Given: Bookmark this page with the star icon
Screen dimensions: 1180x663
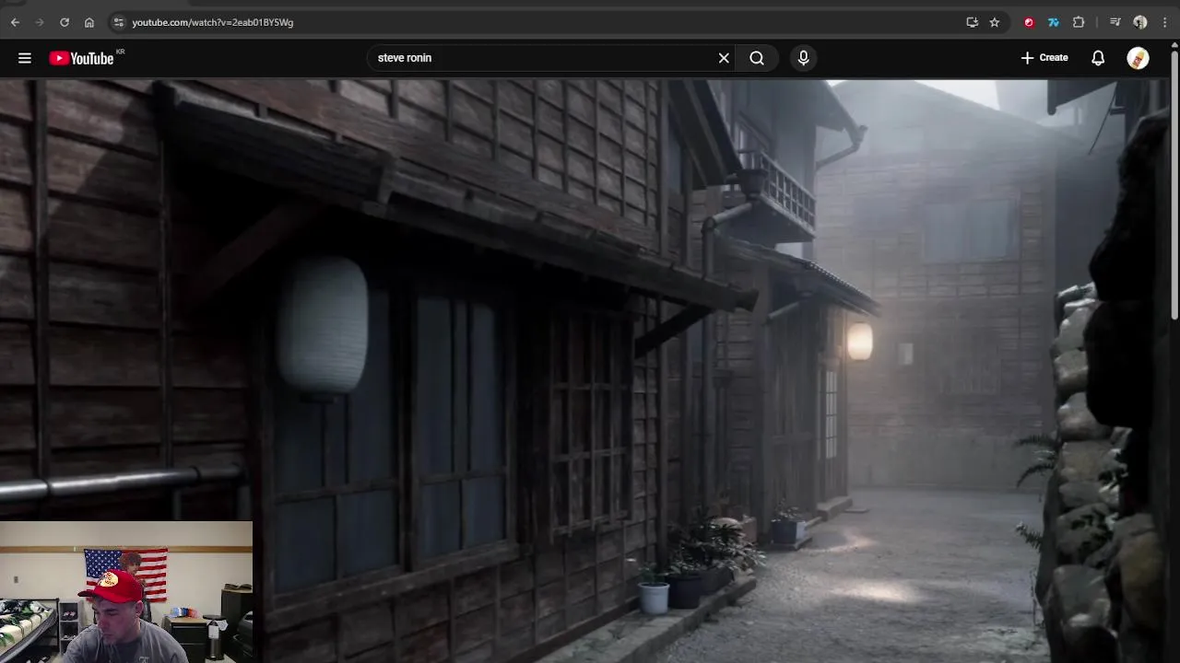Looking at the screenshot, I should 995,22.
